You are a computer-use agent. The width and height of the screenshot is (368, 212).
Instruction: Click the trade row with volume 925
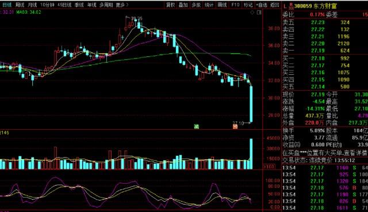coord(325,175)
